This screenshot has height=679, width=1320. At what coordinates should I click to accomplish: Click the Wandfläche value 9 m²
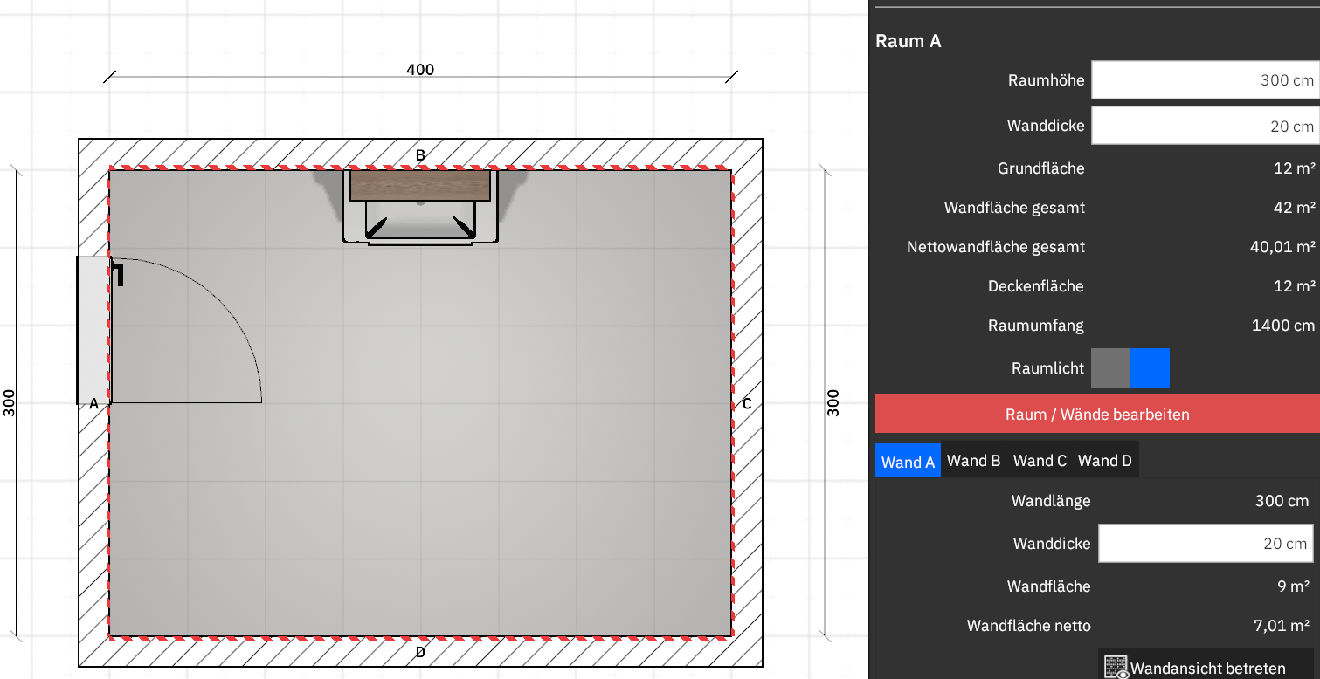tap(1293, 586)
